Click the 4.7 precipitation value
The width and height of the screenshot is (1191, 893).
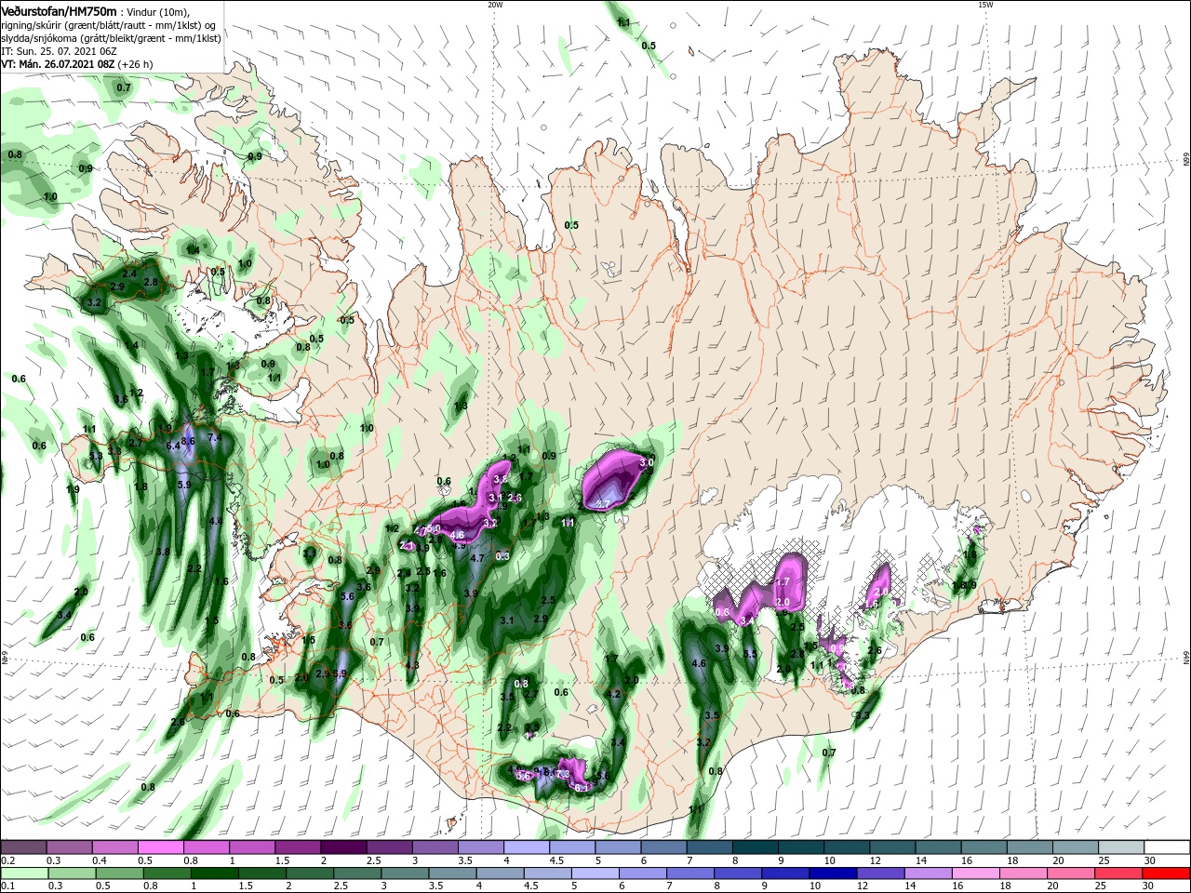coord(477,558)
